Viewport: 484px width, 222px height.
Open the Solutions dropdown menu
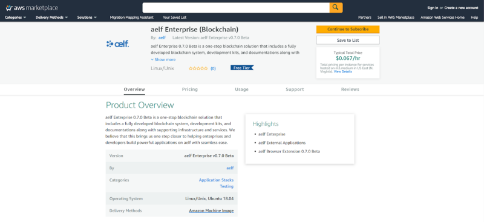(x=87, y=18)
